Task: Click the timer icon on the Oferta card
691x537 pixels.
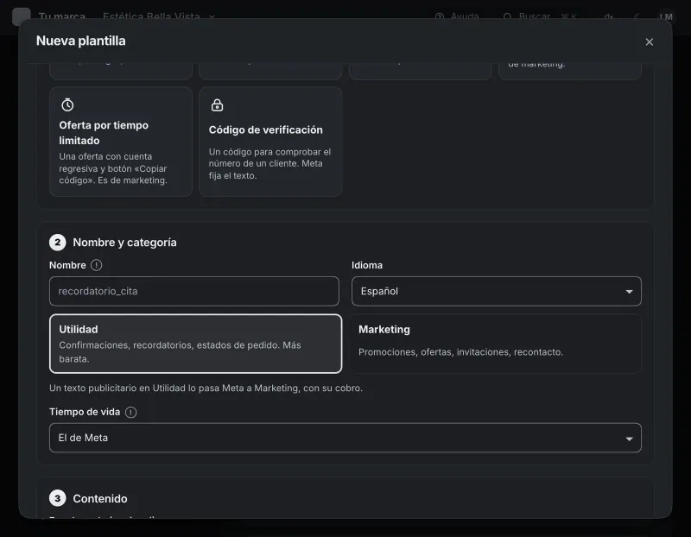Action: tap(67, 104)
